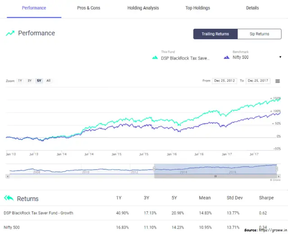The width and height of the screenshot is (288, 234).
Task: Click the Jan '16 axis label
Action: [172, 154]
